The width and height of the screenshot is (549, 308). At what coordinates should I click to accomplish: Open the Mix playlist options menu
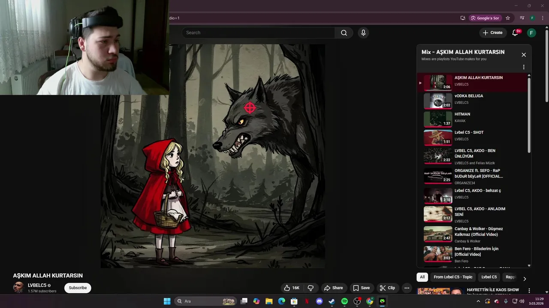pos(524,67)
